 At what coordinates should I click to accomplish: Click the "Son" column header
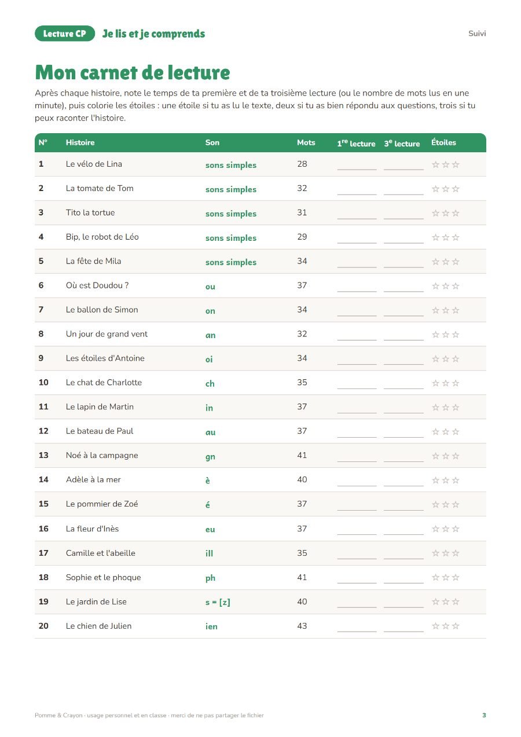(x=212, y=142)
